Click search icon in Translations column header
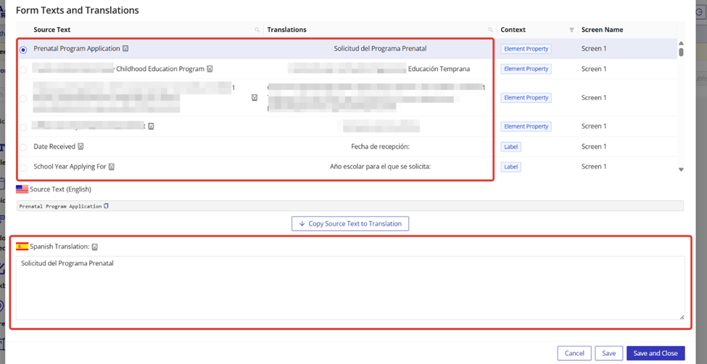 pos(490,30)
